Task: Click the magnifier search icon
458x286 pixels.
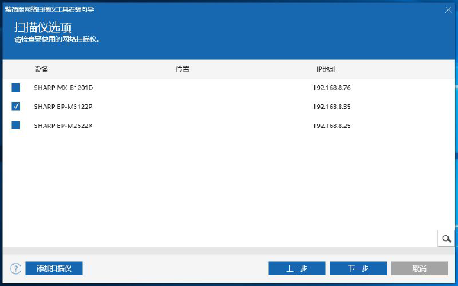Action: click(446, 239)
